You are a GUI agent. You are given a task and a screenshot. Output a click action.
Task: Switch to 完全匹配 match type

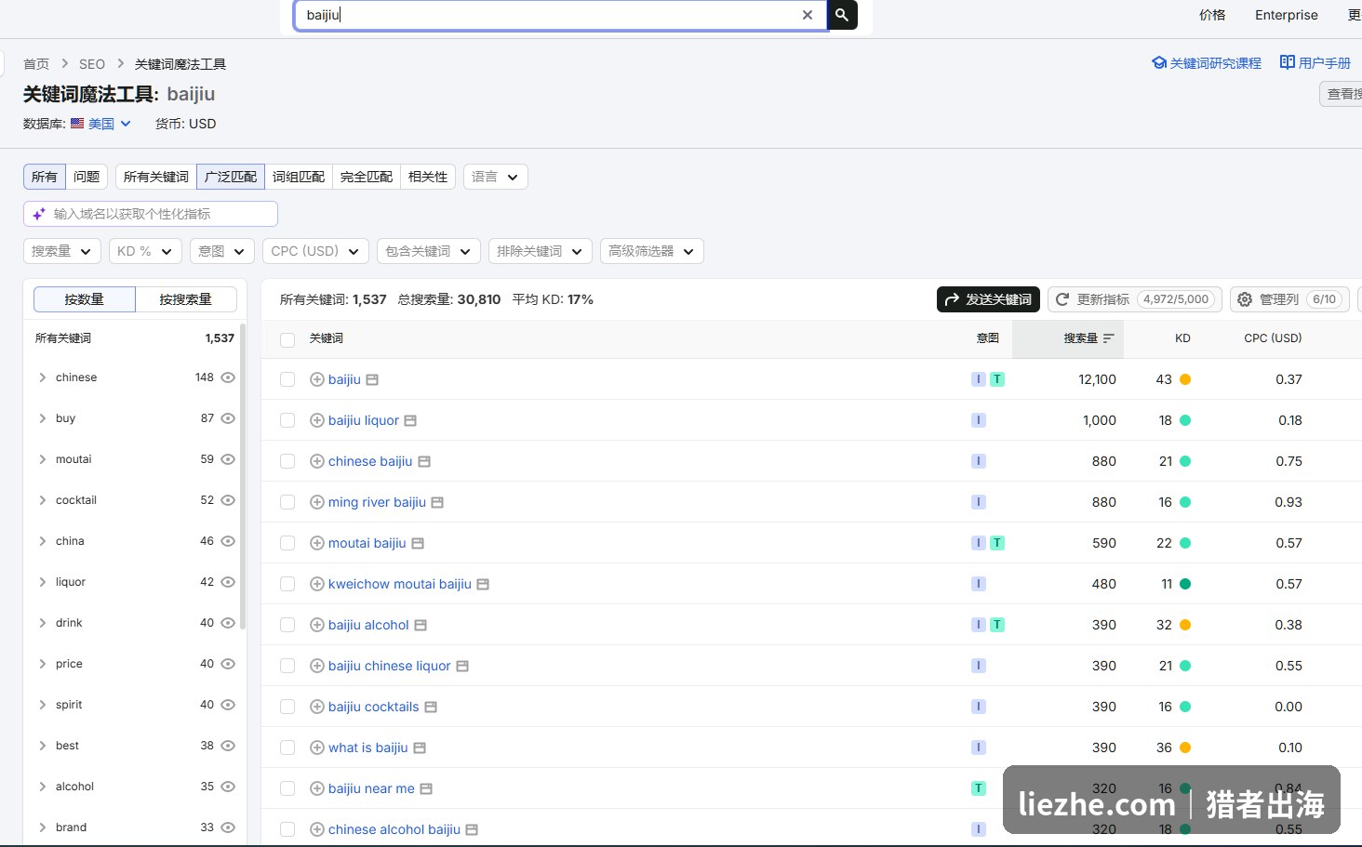367,177
